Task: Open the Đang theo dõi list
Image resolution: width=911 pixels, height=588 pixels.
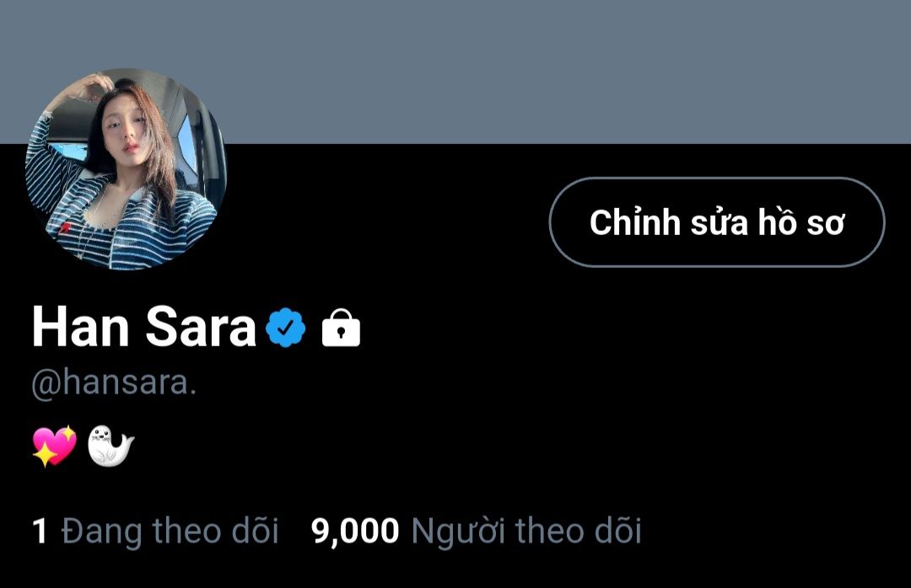Action: point(170,531)
